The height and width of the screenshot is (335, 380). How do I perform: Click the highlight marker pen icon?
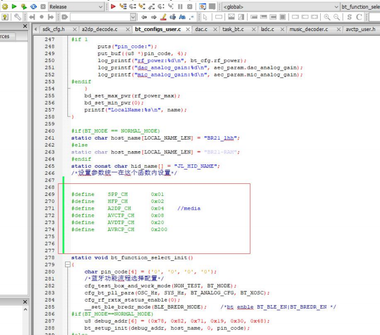pyautogui.click(x=164, y=17)
